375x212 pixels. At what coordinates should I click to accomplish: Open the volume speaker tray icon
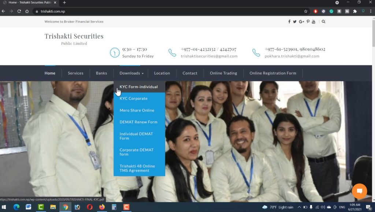pos(323,207)
